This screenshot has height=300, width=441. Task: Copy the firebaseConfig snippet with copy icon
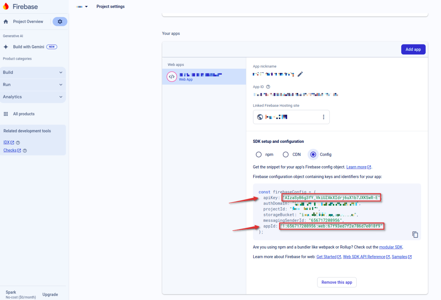[415, 235]
